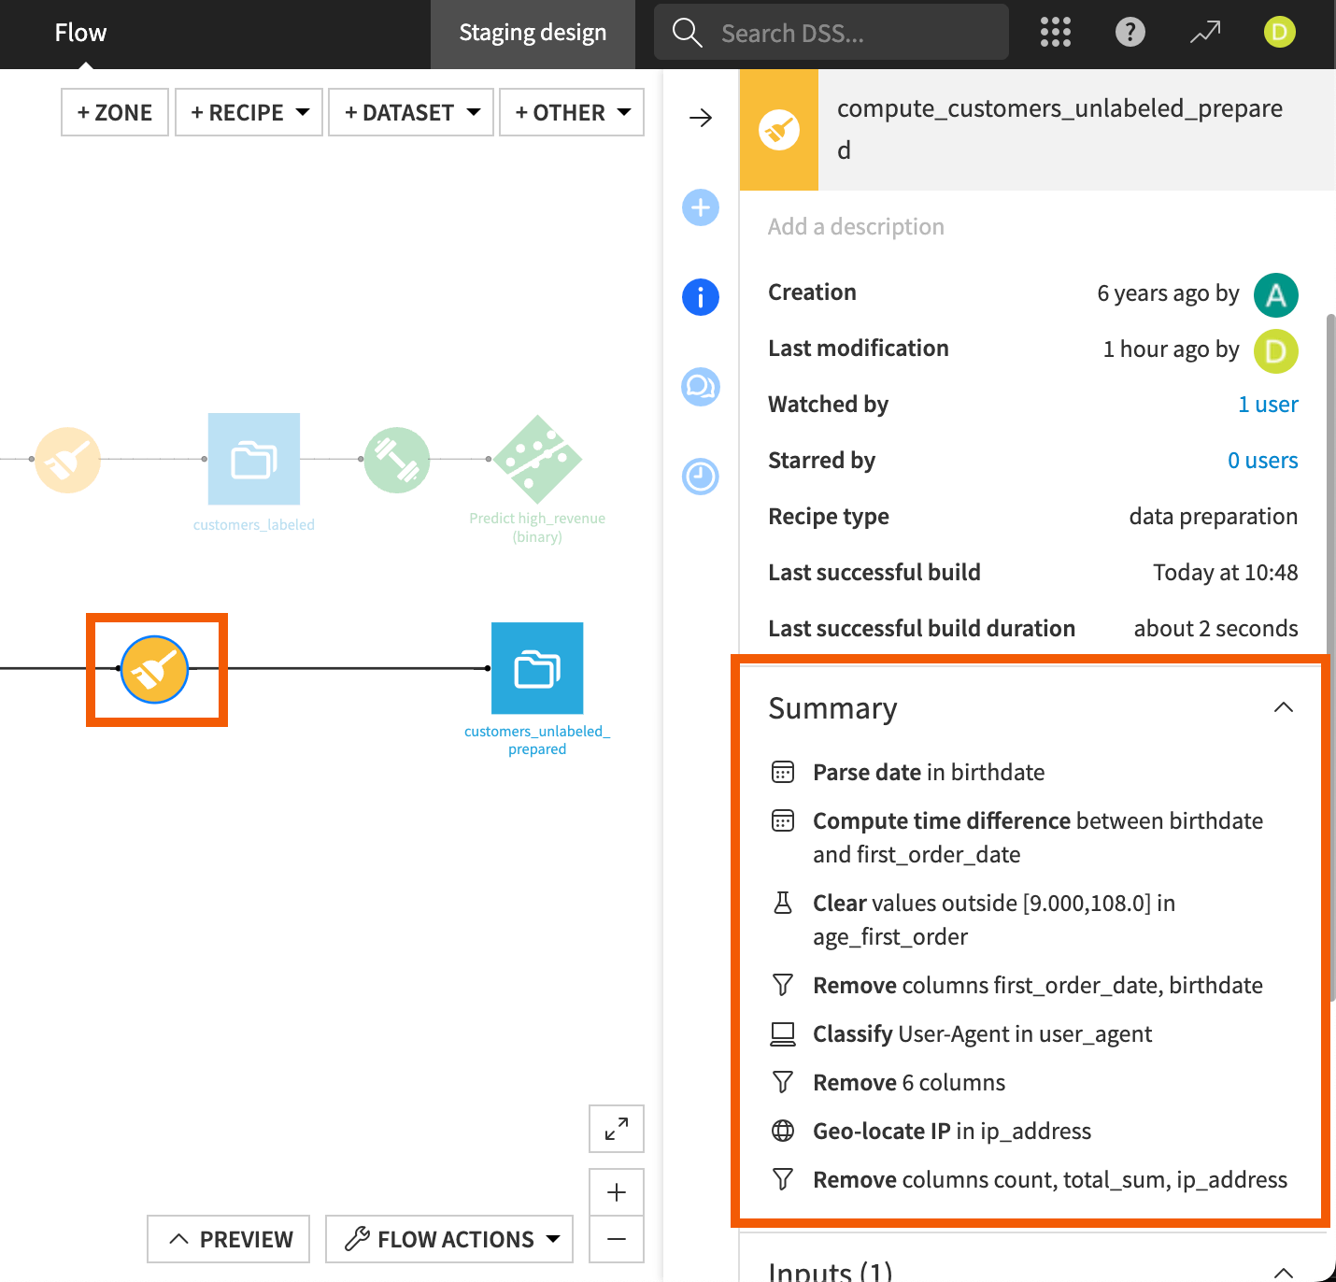Open the help question mark icon
This screenshot has width=1336, height=1282.
coord(1130,33)
